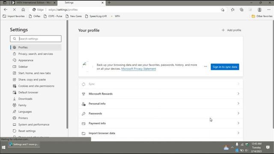Open Import favorites bookmark

click(14, 16)
